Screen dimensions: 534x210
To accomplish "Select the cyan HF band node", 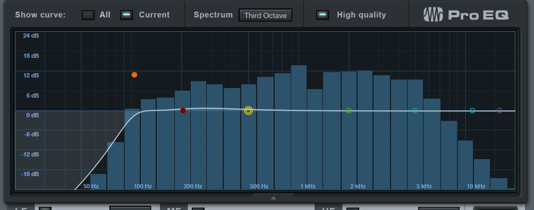I will 472,110.
